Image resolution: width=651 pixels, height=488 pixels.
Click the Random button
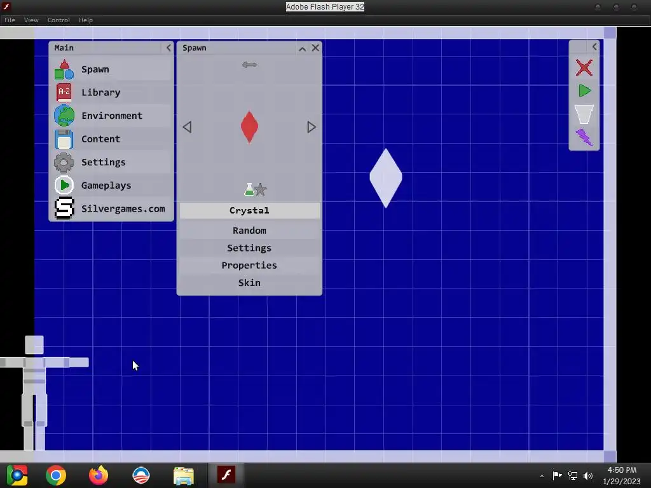[x=249, y=230]
